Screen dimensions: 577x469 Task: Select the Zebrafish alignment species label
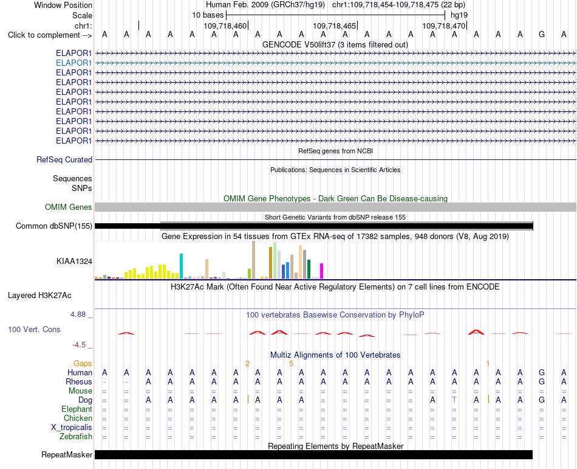pos(76,437)
